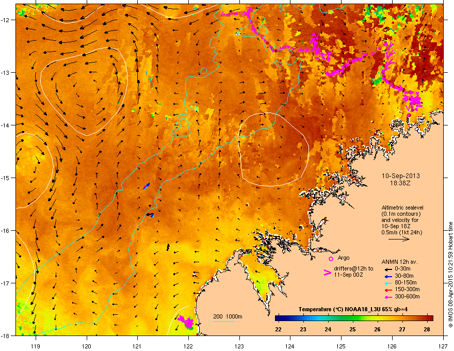Click the '30-80m' depth label
454x351 pixels.
pyautogui.click(x=404, y=276)
